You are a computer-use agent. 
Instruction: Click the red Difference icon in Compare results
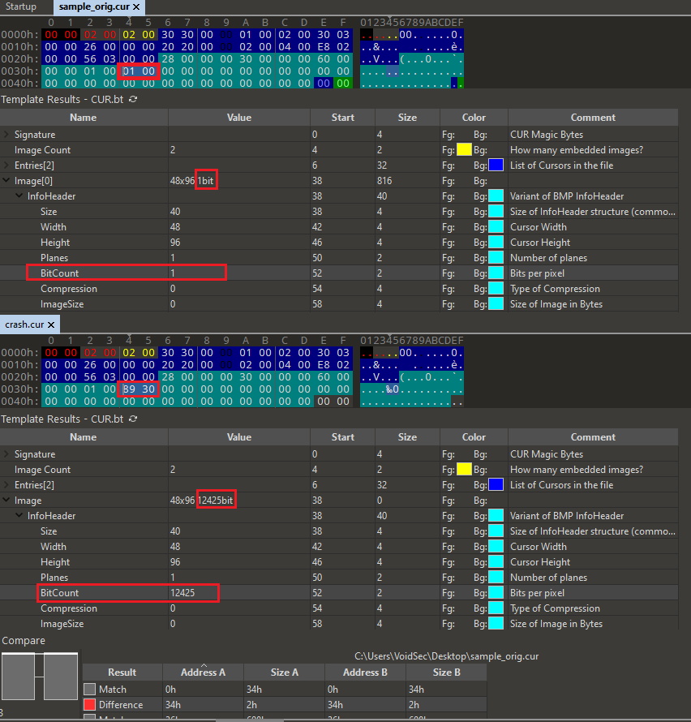pyautogui.click(x=90, y=705)
